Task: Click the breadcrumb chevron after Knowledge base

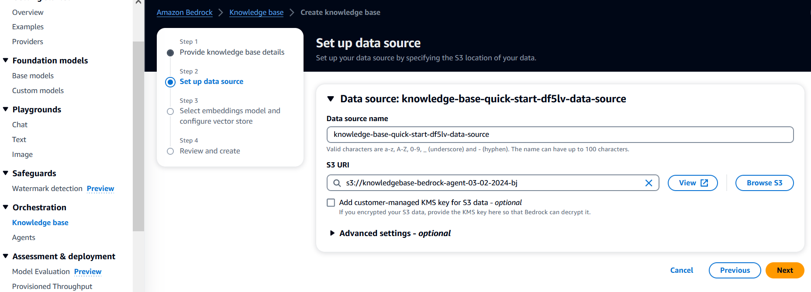Action: point(292,13)
